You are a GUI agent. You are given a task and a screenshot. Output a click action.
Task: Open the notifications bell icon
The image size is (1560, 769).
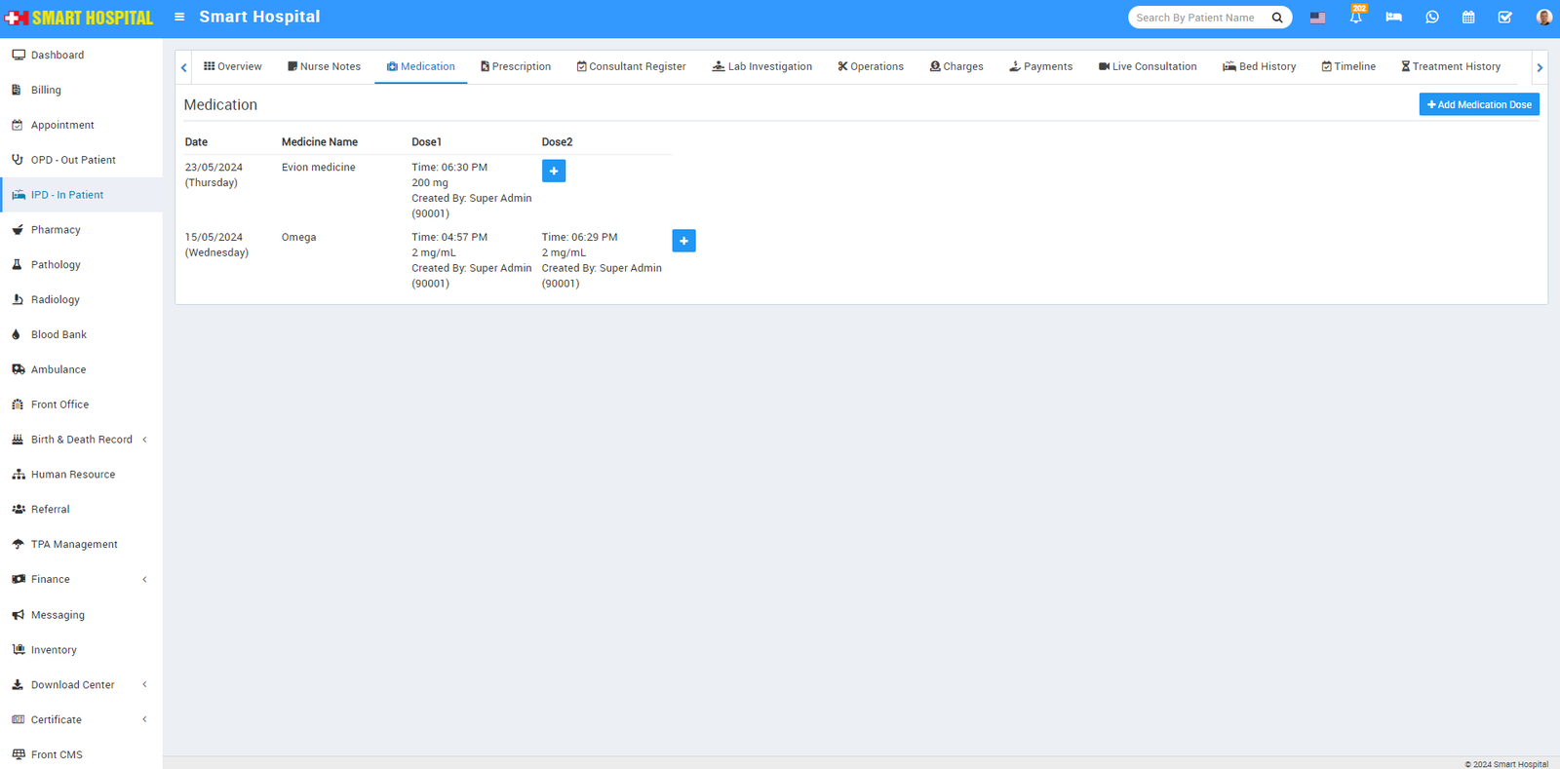tap(1355, 18)
